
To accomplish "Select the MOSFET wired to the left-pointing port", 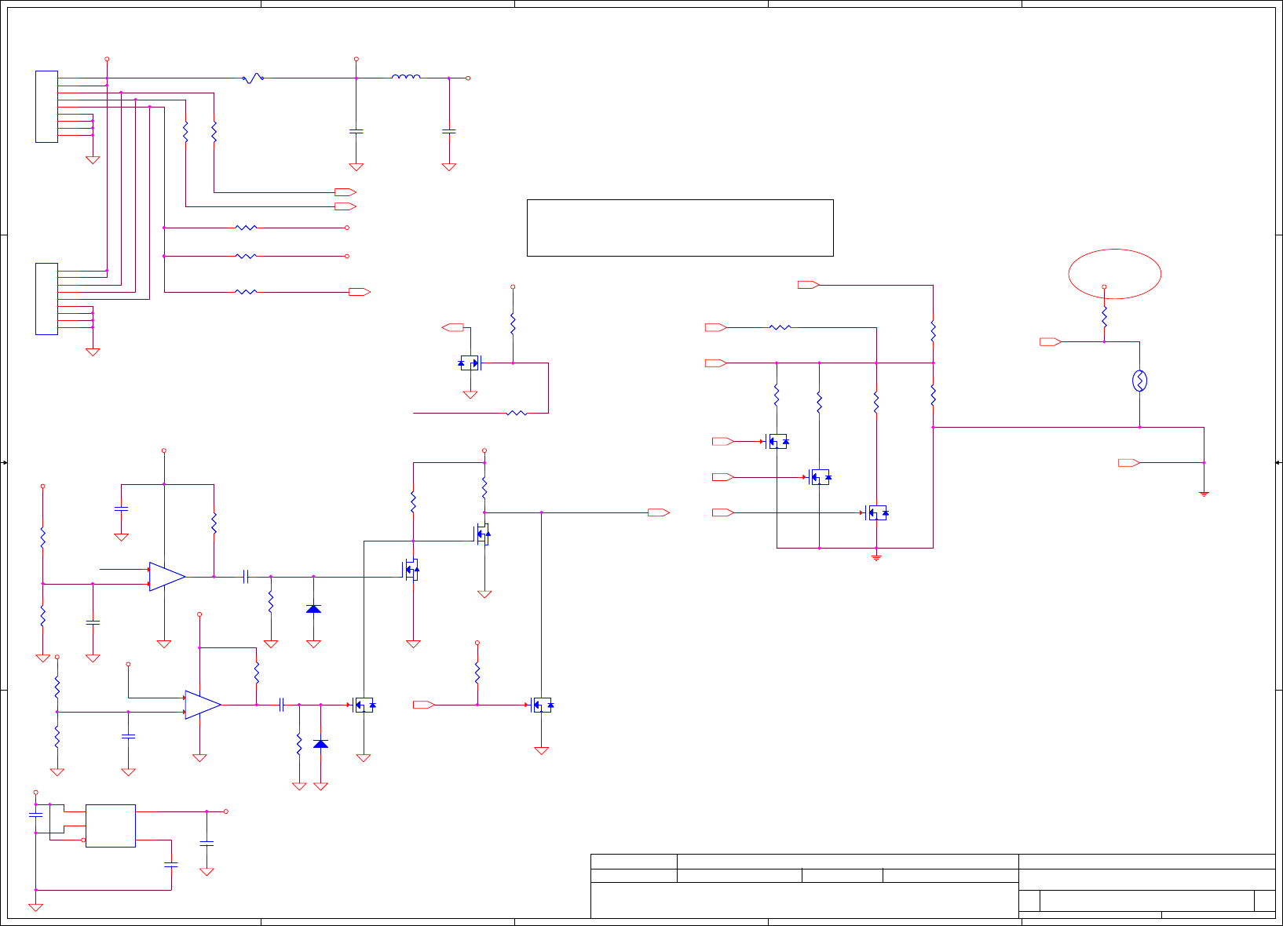I will pyautogui.click(x=470, y=363).
